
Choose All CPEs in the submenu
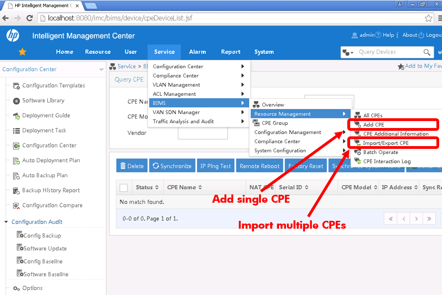click(x=373, y=115)
